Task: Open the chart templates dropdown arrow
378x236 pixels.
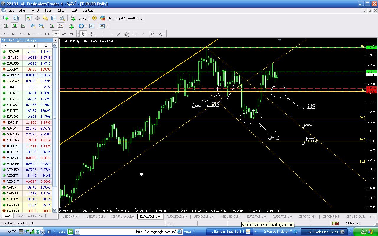Action: (106, 26)
